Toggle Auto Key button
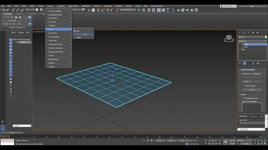The width and height of the screenshot is (268, 150). click(x=232, y=140)
